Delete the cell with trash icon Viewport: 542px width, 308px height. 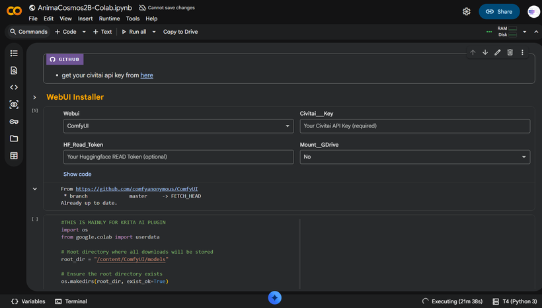510,52
